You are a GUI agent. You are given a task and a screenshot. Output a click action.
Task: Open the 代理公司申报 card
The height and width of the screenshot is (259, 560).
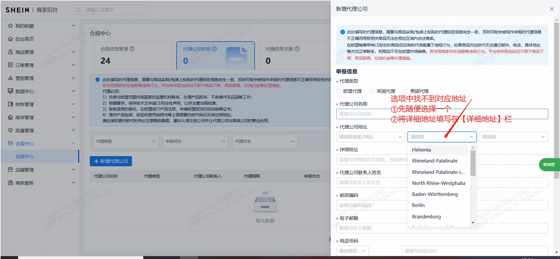coord(216,56)
